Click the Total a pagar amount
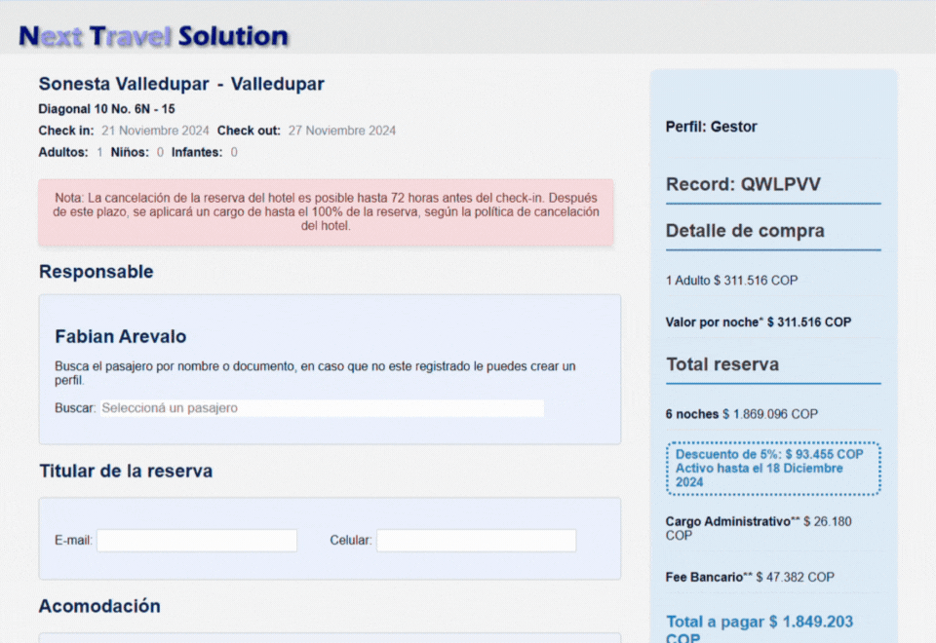Screen dimensions: 936x643 pos(760,628)
